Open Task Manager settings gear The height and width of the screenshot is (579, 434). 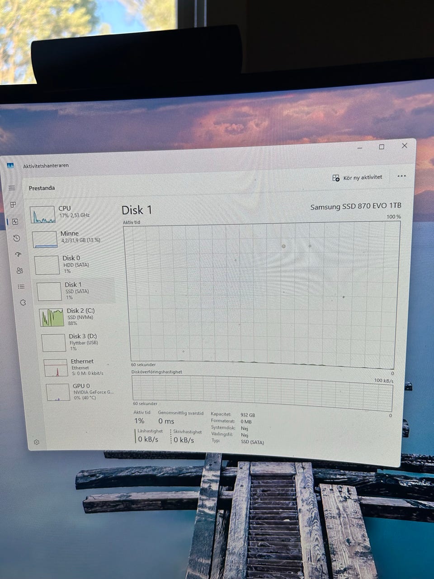[x=37, y=442]
